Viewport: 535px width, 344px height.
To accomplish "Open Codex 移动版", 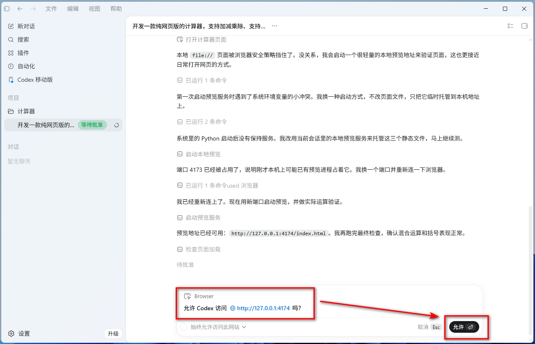I will coord(63,80).
